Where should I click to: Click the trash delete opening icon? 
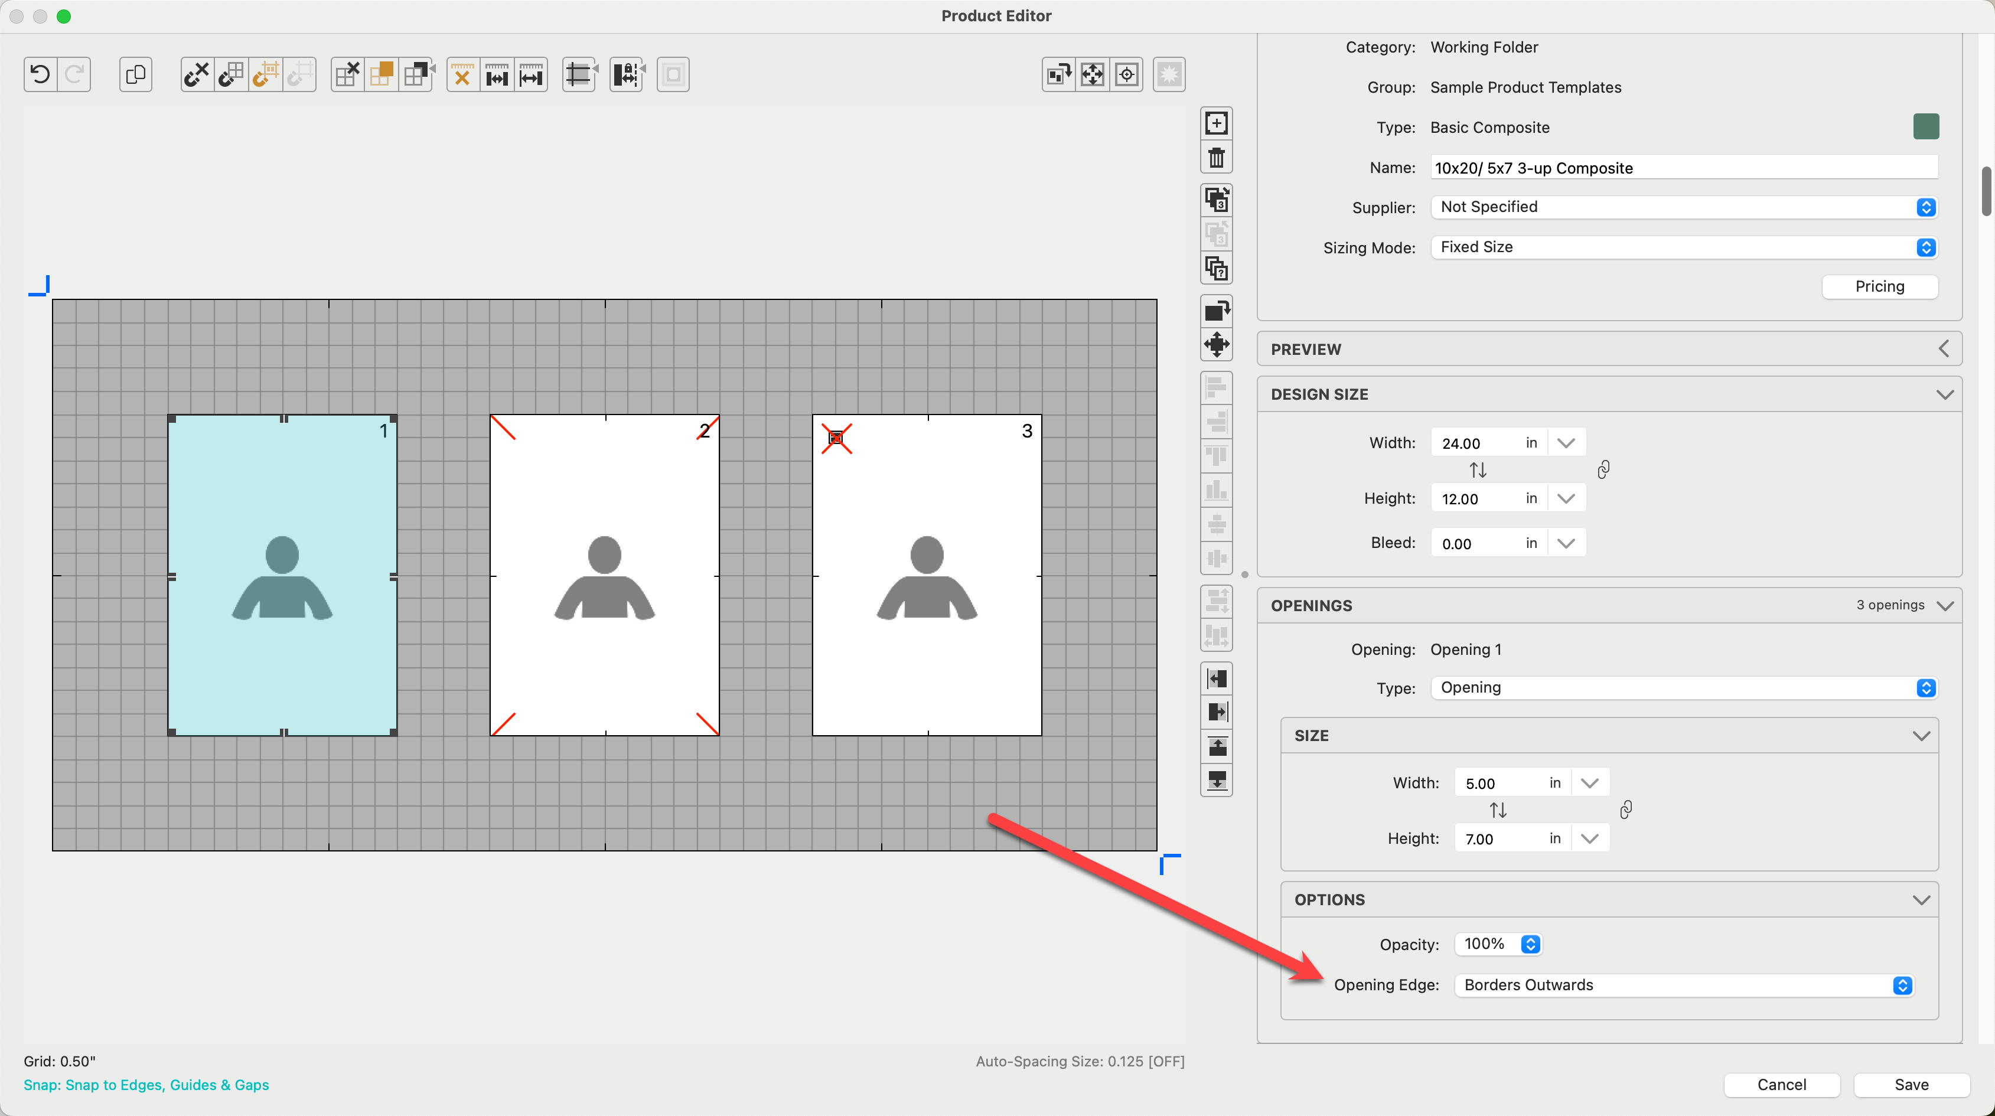tap(1216, 158)
